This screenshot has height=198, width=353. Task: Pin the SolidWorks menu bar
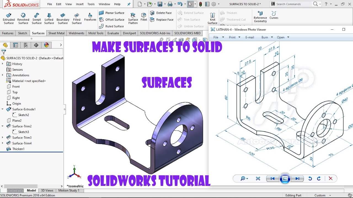(129, 4)
